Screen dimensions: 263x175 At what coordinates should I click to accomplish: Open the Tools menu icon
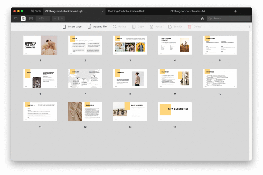coord(32,11)
